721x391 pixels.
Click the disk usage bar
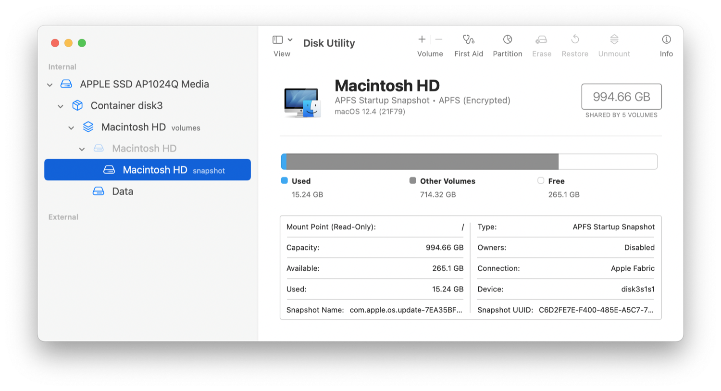[x=469, y=162]
